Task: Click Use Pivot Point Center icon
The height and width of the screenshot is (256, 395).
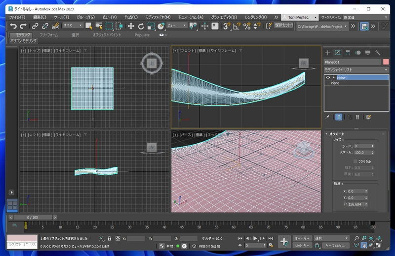Action: click(x=193, y=26)
